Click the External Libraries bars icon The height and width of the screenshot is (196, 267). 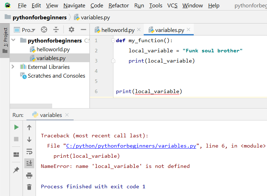tap(23, 67)
